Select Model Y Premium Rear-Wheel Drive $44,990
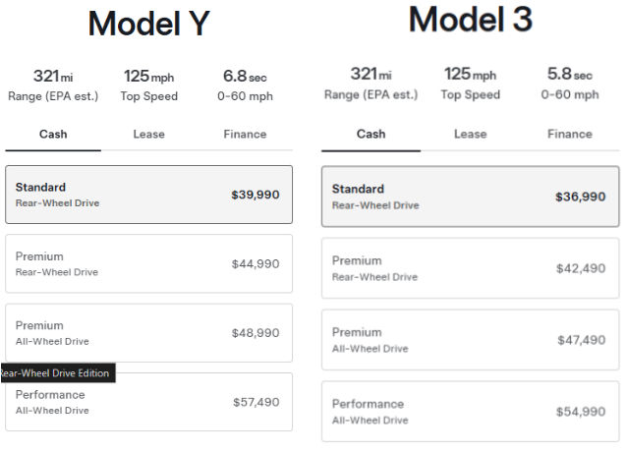The height and width of the screenshot is (452, 629). pos(148,263)
